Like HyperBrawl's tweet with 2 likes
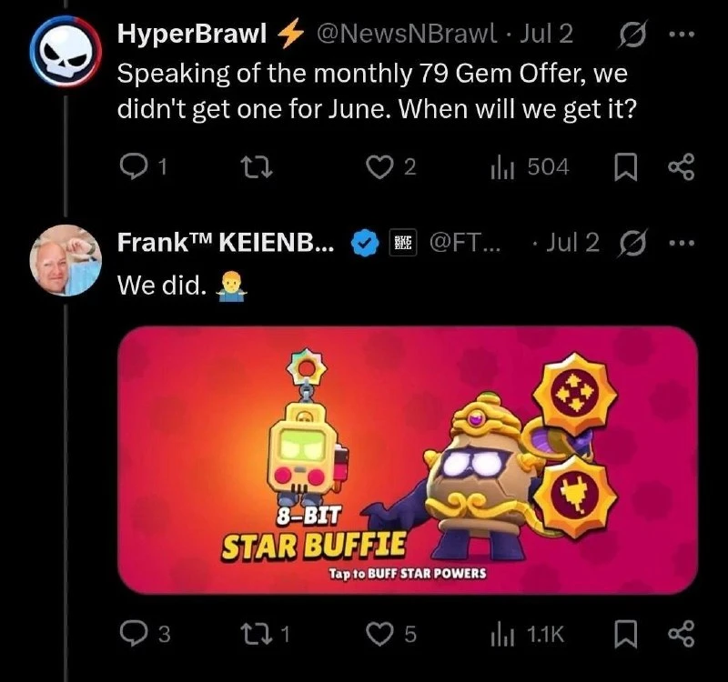The image size is (728, 682). tap(379, 167)
